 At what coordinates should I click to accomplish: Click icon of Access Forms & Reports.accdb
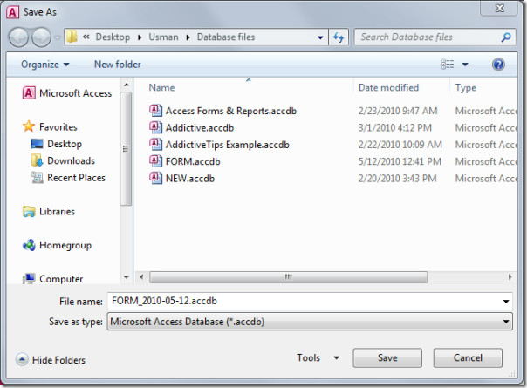click(x=155, y=110)
